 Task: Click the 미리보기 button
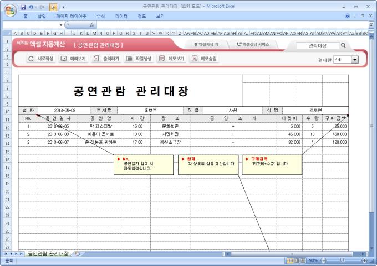[74, 59]
